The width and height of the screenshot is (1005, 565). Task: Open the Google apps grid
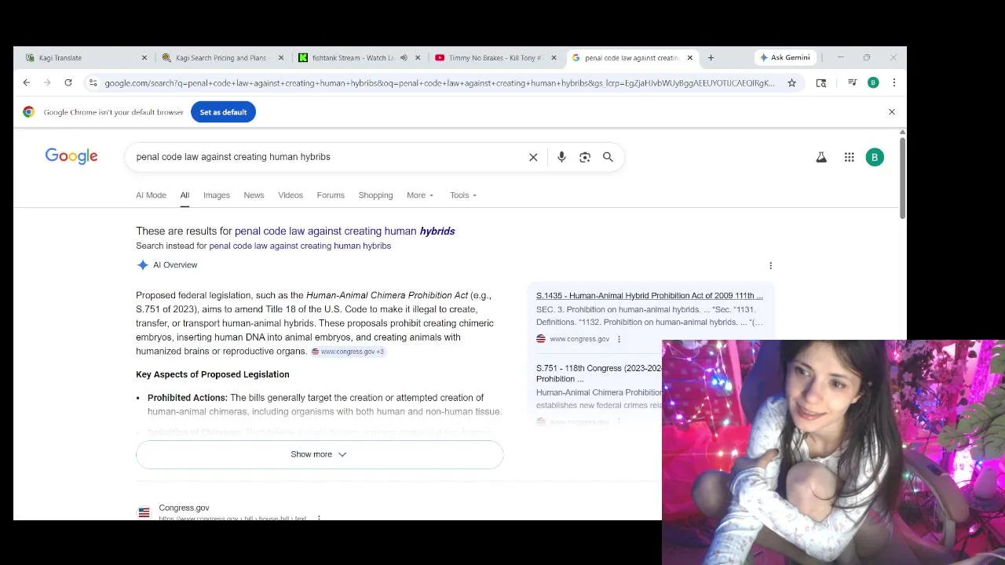(849, 157)
